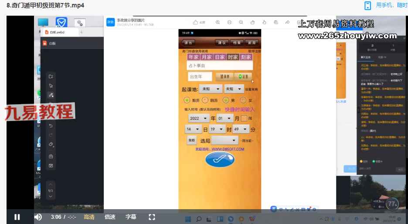Image resolution: width=408 pixels, height=224 pixels.
Task: Open the 字幕 subtitle options
Action: (131, 217)
